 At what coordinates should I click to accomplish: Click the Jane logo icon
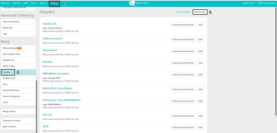pos(132,3)
